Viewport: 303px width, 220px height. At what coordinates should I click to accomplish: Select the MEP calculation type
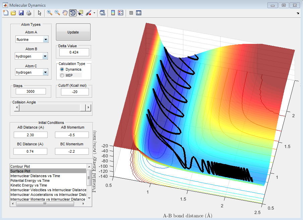62,75
